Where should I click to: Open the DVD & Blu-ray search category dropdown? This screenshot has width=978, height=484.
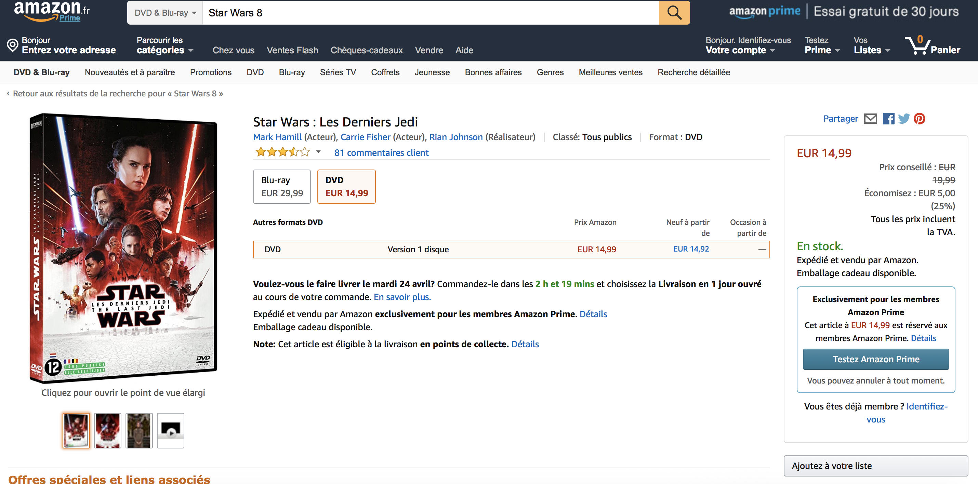165,13
